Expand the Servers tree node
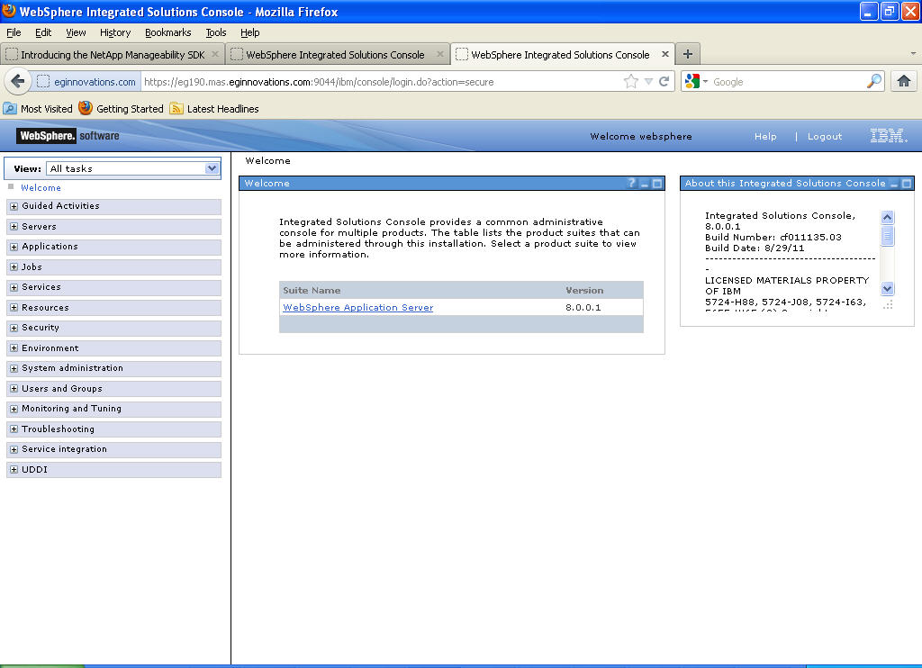 pyautogui.click(x=14, y=226)
